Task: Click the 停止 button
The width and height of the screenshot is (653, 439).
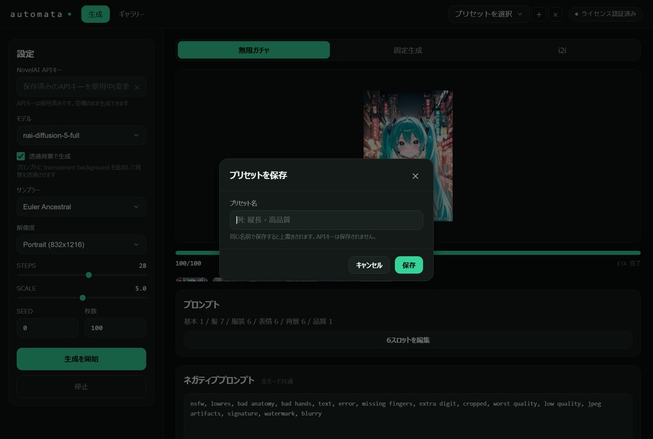Action: (x=81, y=387)
